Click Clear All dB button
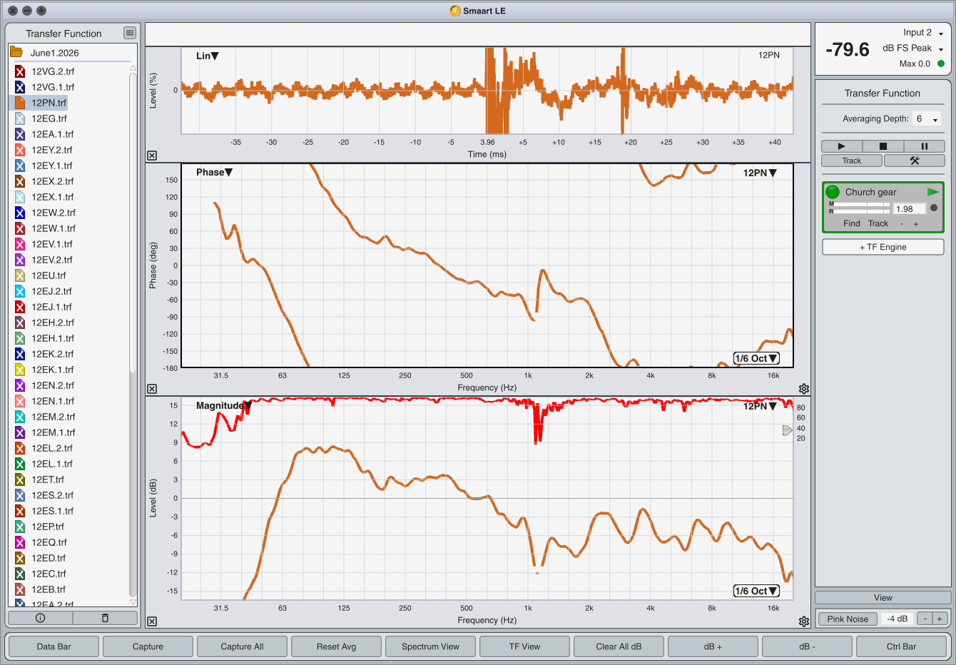This screenshot has width=956, height=665. (x=619, y=646)
